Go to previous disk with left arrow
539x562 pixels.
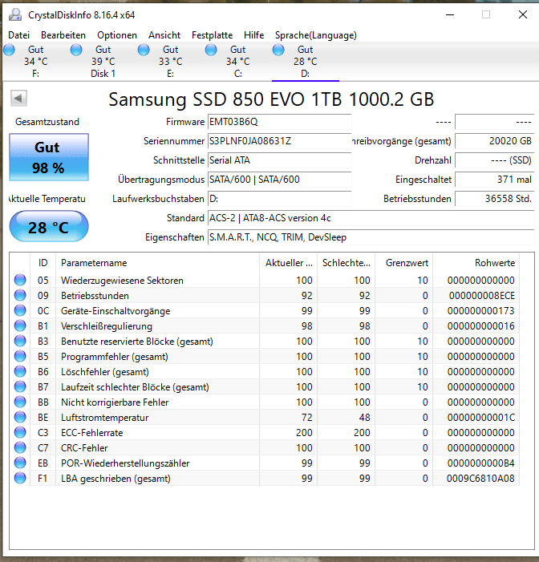(x=18, y=98)
